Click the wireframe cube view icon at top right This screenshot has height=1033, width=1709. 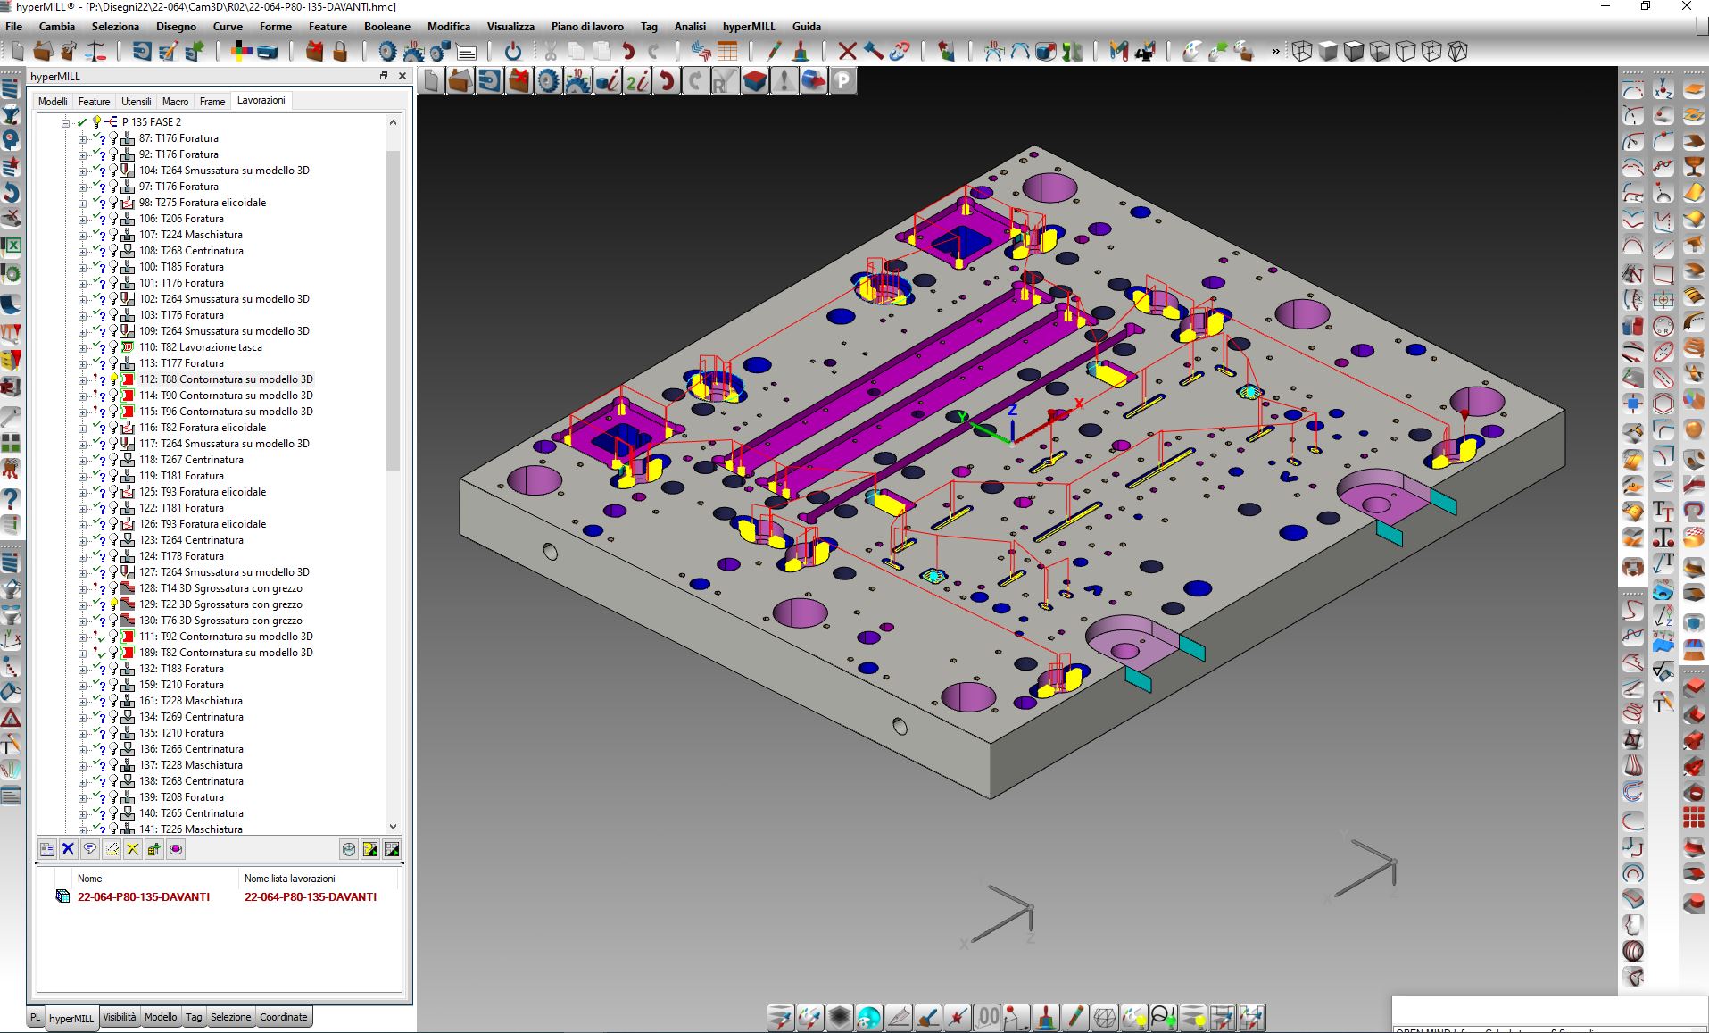pyautogui.click(x=1302, y=52)
